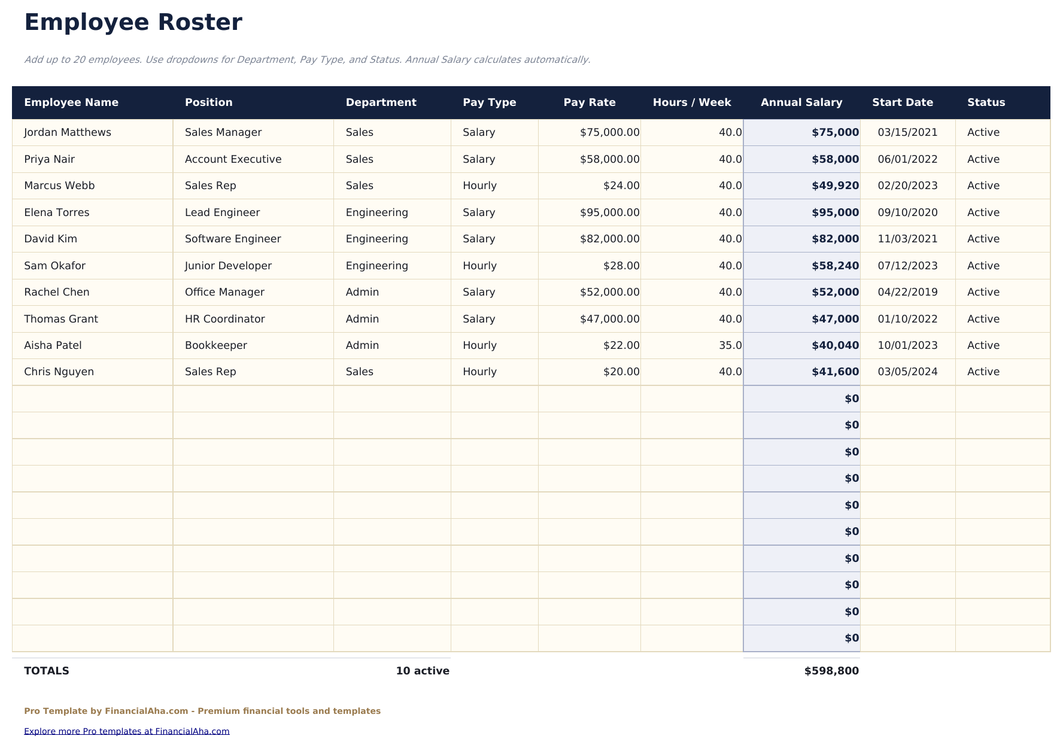This screenshot has width=1063, height=748.
Task: Select the Annual Salary column header
Action: [x=801, y=102]
